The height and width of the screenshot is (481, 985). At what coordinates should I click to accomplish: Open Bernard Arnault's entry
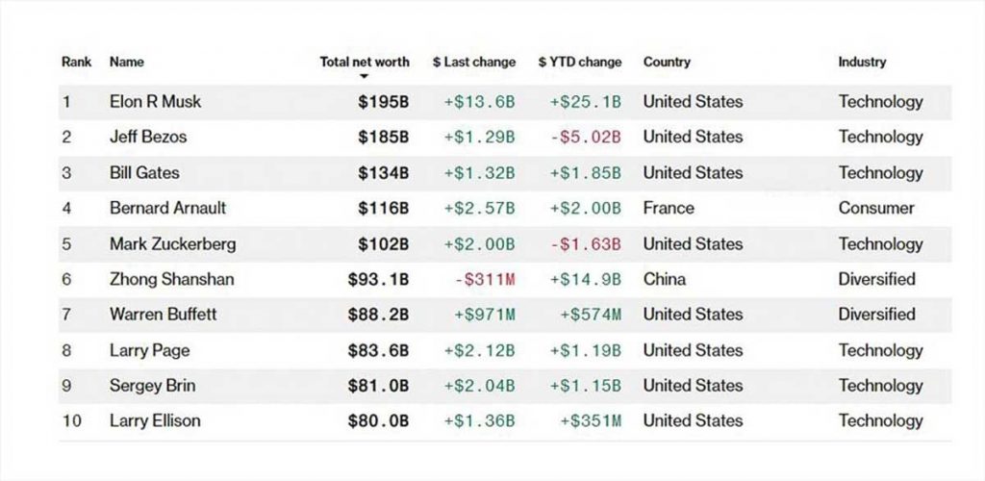[x=167, y=208]
